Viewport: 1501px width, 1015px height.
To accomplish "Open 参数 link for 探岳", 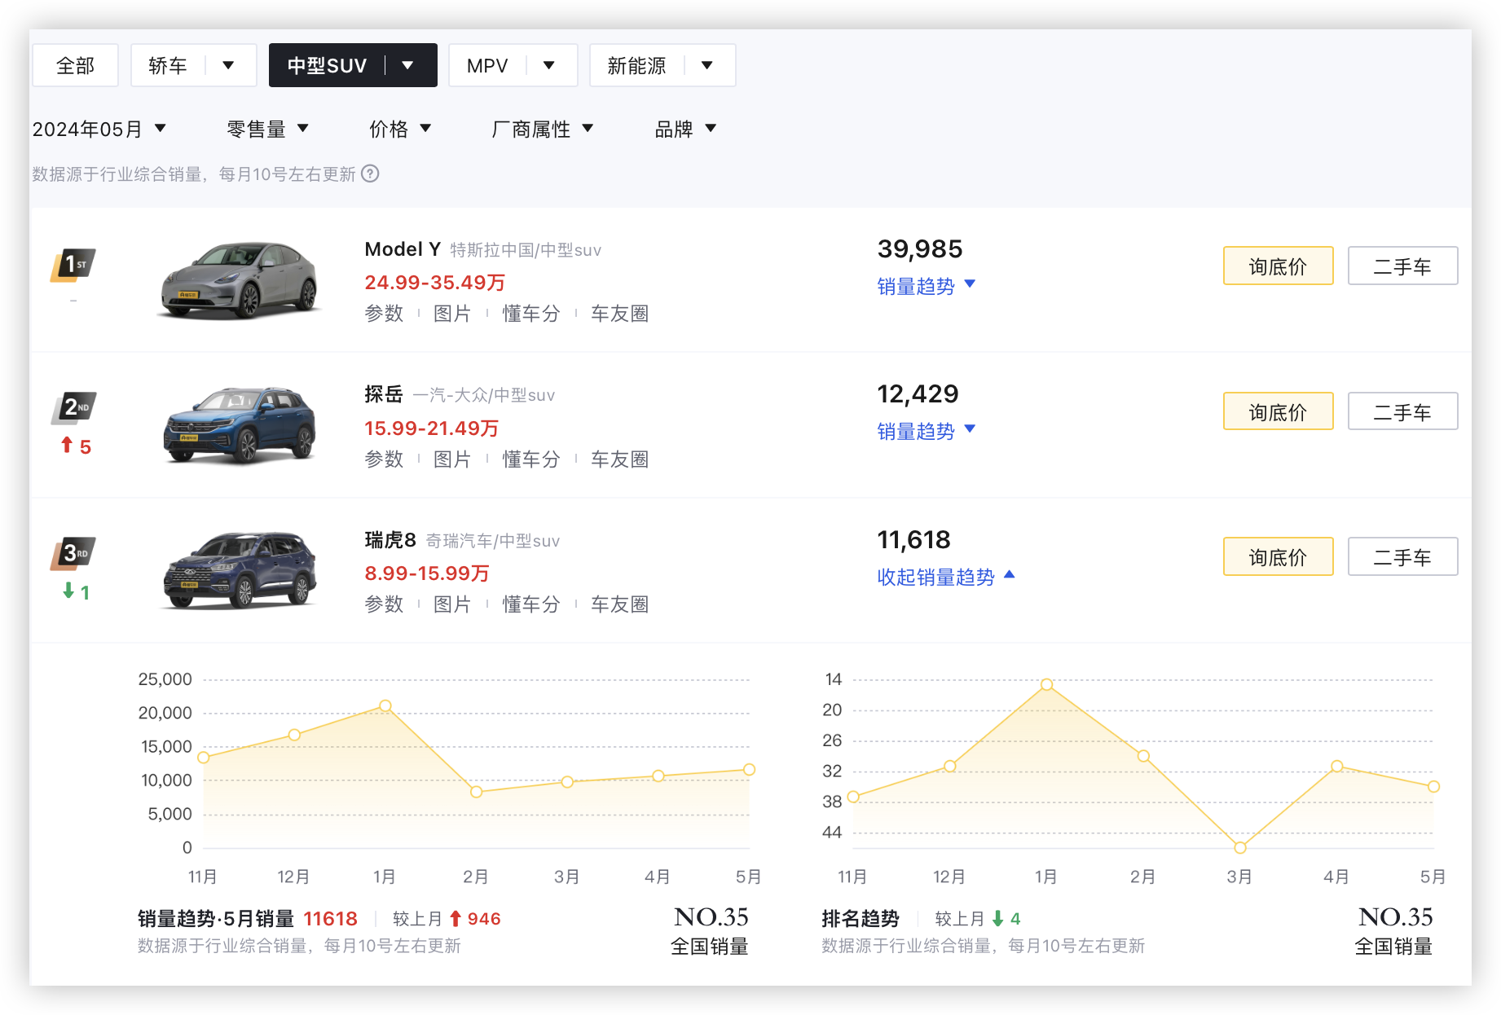I will [x=384, y=459].
